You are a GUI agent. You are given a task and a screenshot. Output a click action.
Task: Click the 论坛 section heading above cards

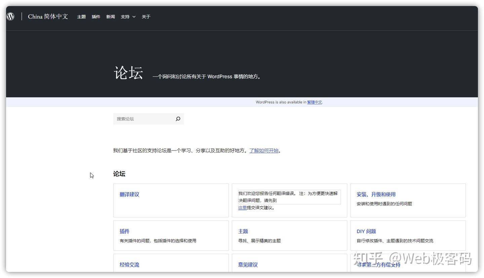click(x=119, y=174)
